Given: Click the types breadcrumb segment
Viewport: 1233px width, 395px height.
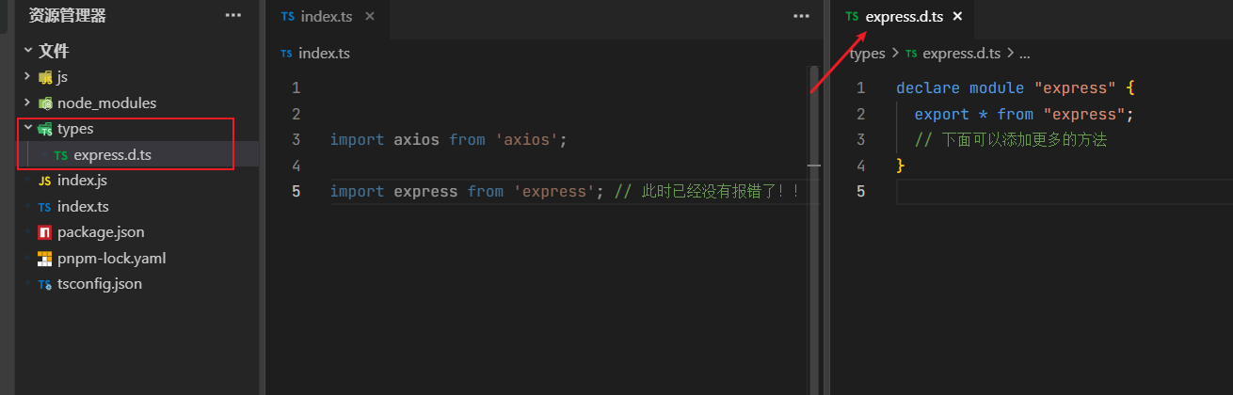Looking at the screenshot, I should point(867,54).
